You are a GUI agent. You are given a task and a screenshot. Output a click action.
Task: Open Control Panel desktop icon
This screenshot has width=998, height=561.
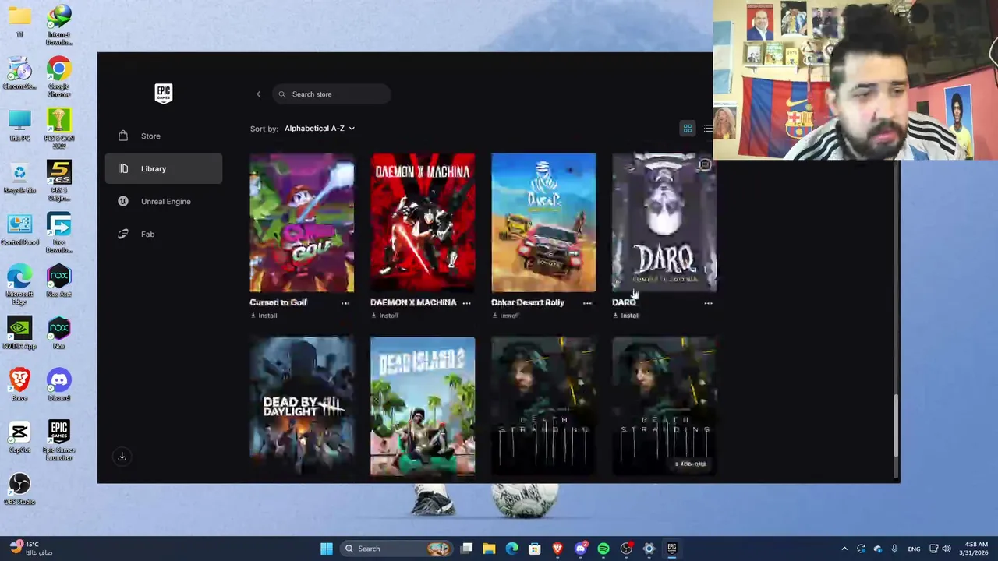coord(19,230)
